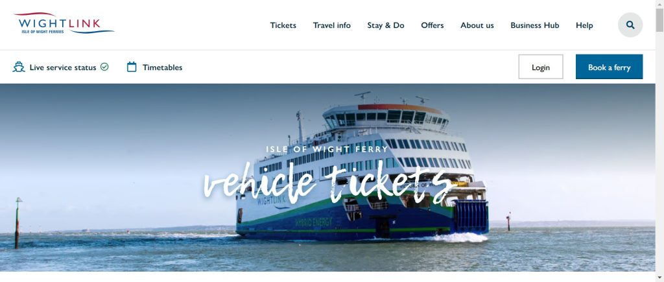Click the Wightlink logo

coord(64,23)
